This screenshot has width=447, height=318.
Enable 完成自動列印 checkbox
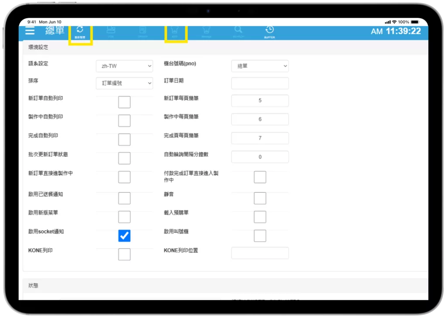point(124,140)
